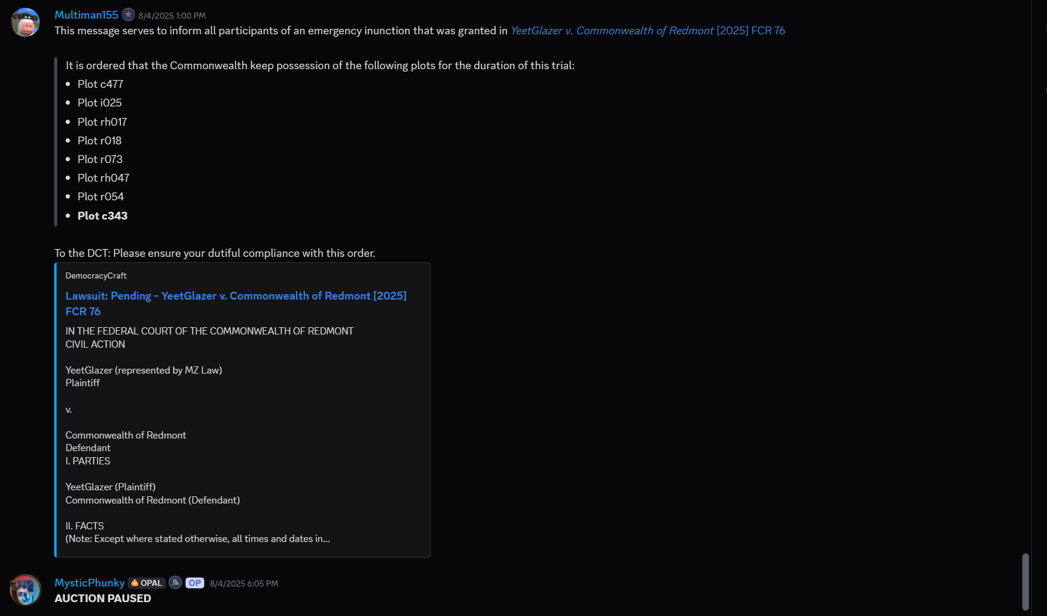Open Multiman155's cow avatar profile
1047x616 pixels.
click(25, 22)
